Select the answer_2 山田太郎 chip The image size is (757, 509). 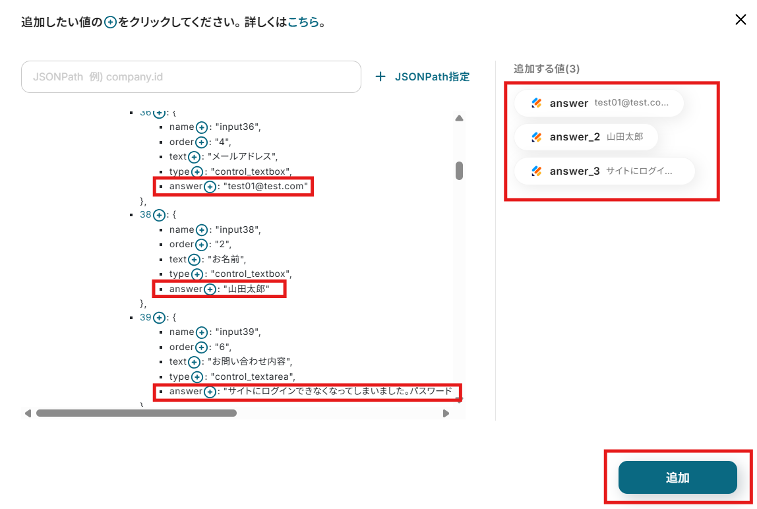click(x=586, y=136)
